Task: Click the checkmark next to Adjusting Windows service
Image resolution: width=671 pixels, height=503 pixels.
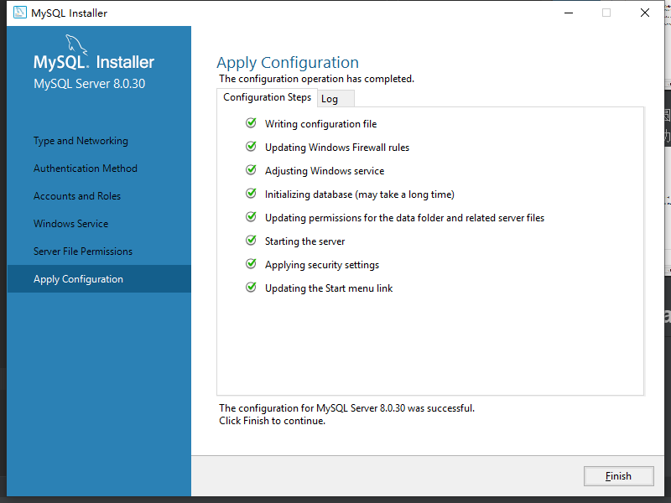Action: (x=251, y=170)
